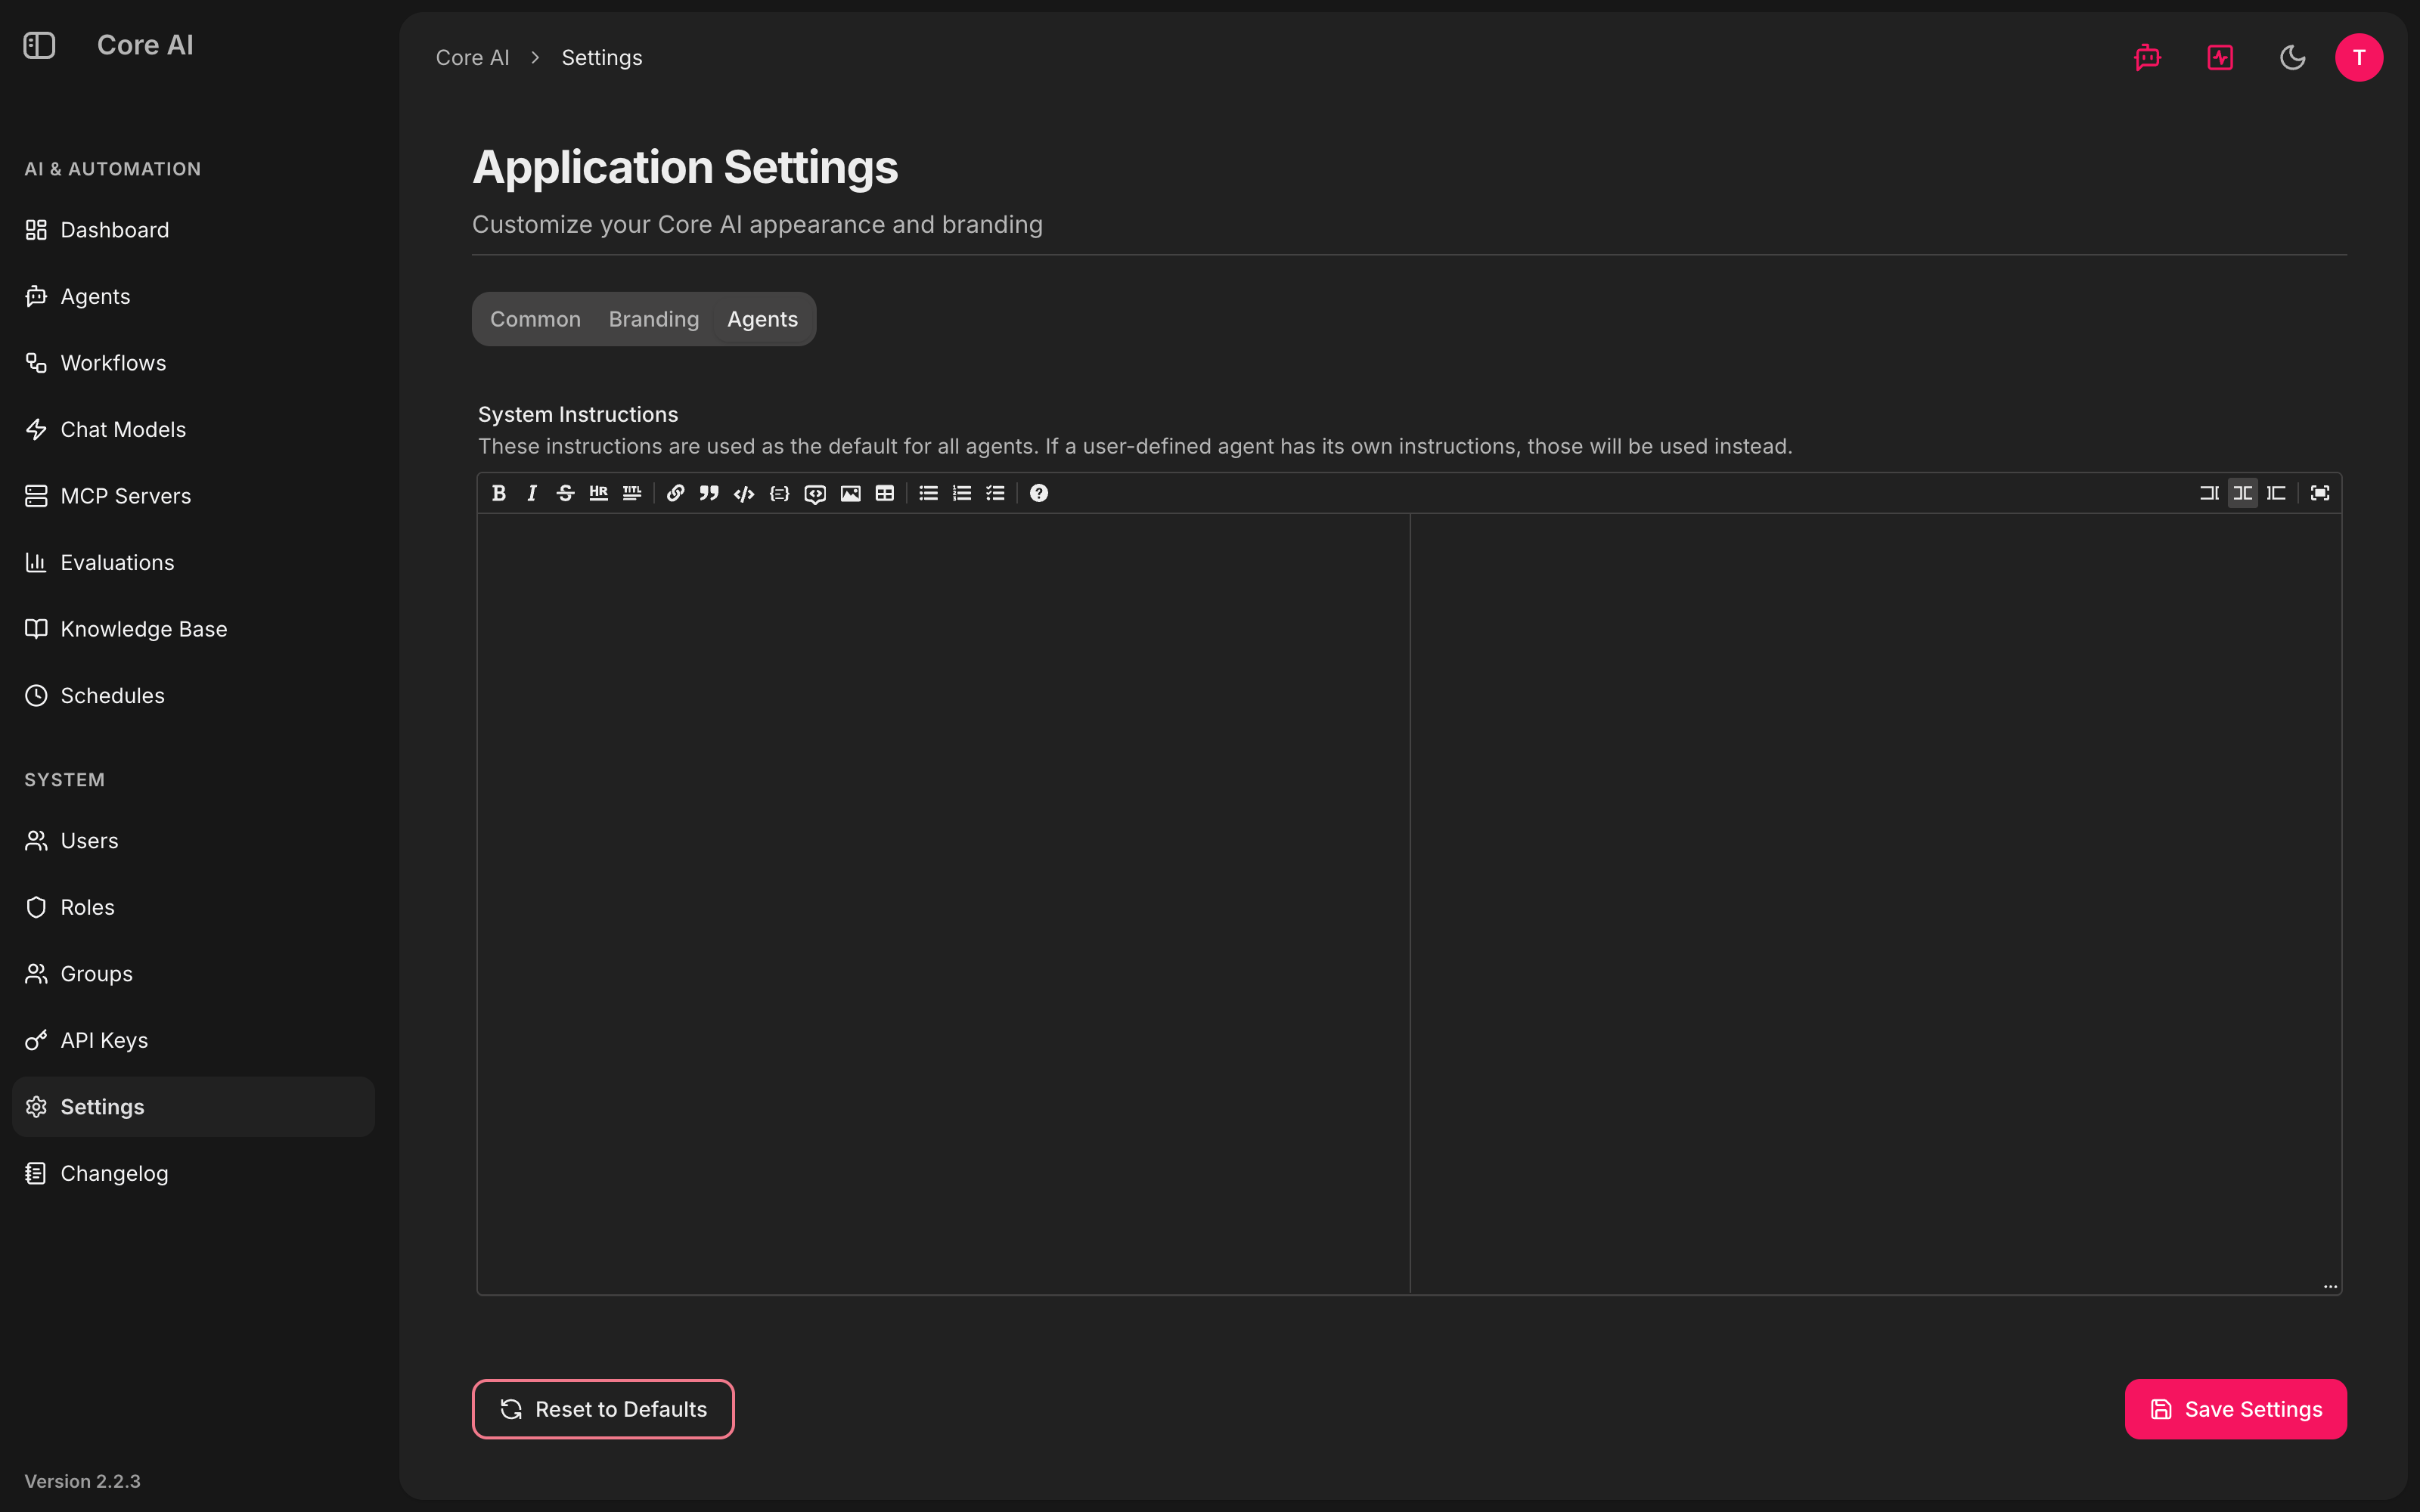Insert a title heading in the editor
Viewport: 2420px width, 1512px height.
pos(631,493)
